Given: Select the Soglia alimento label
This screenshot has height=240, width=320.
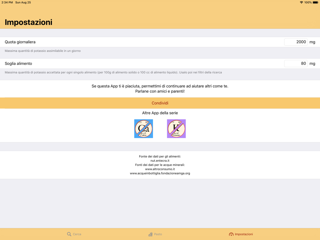Looking at the screenshot, I should click(18, 63).
